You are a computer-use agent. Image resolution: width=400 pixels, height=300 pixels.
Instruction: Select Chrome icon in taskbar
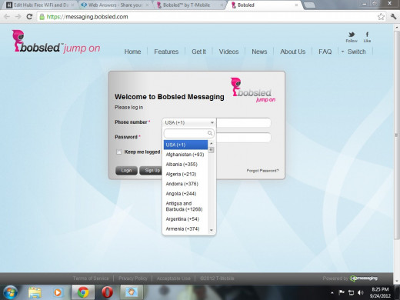(83, 292)
